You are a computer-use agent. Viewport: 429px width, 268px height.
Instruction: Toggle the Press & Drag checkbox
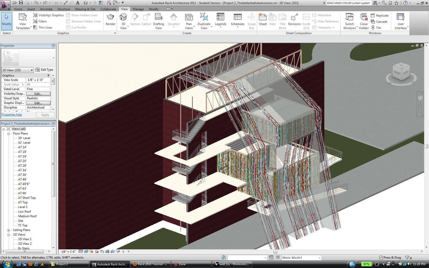pos(381,258)
